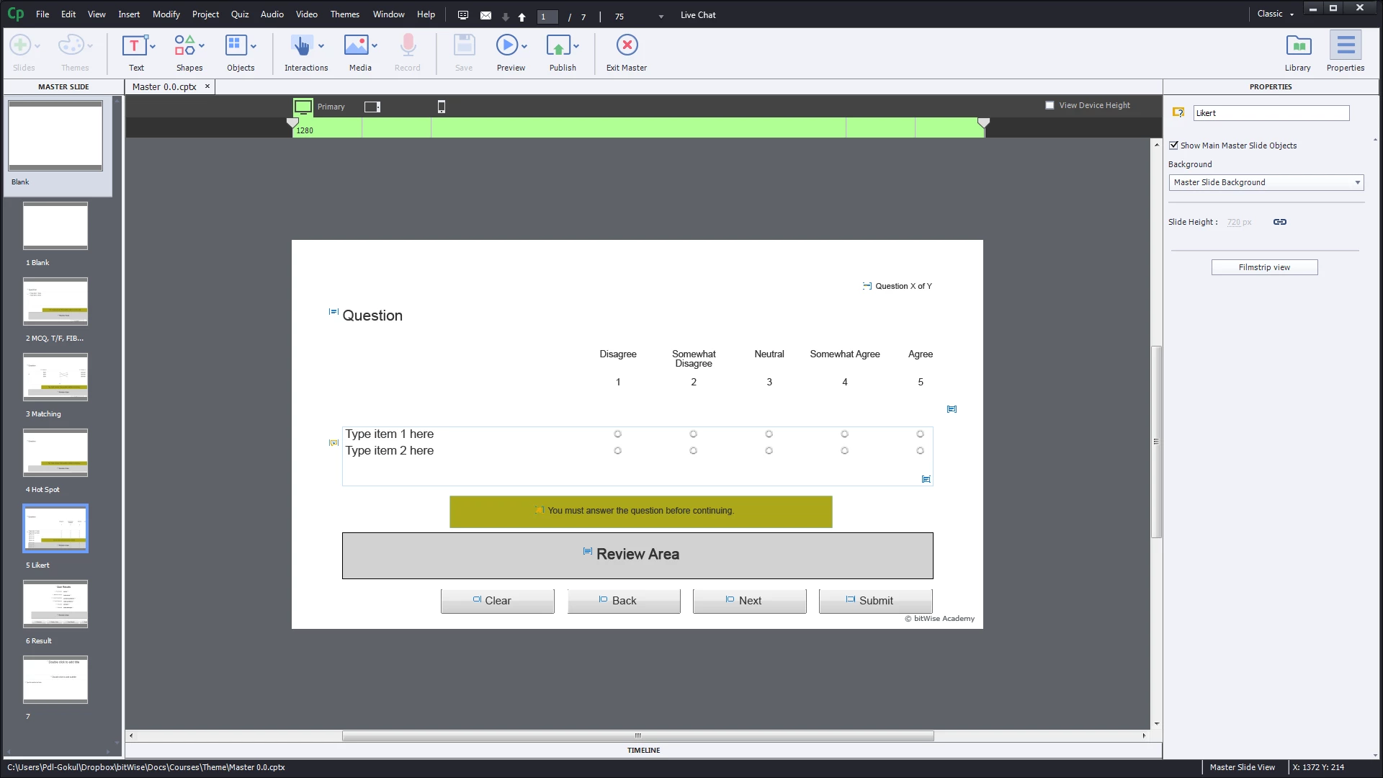Open the zoom level dropdown arrow
Screen dimensions: 1383x778
661,17
